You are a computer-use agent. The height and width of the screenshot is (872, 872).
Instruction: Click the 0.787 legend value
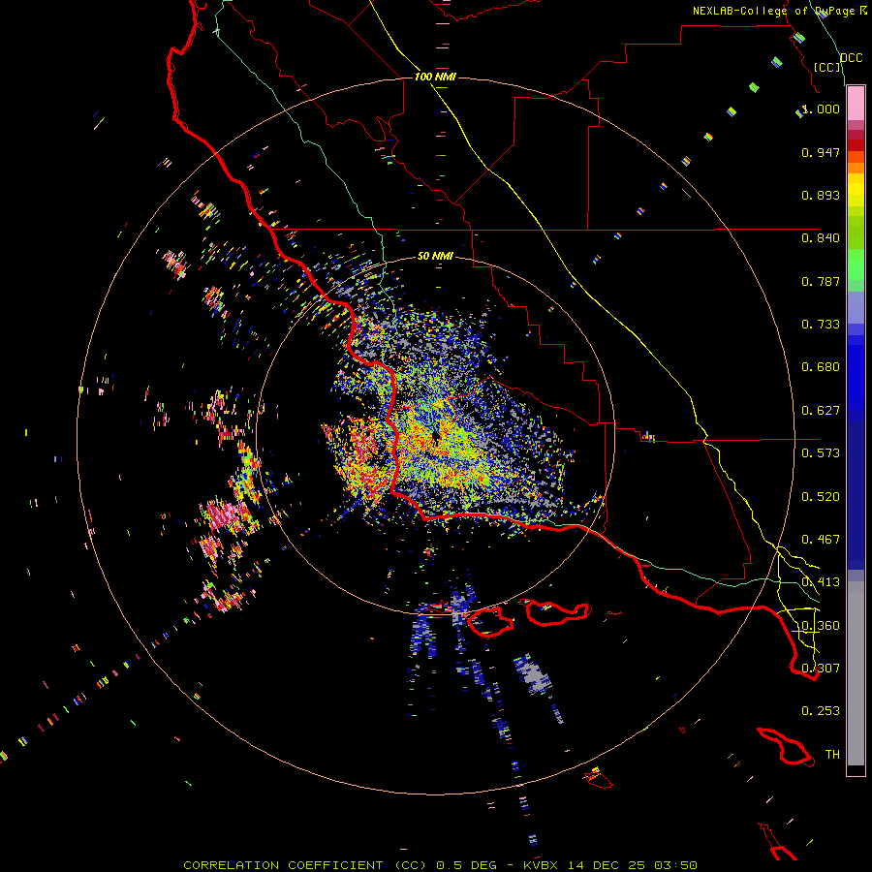pos(821,281)
